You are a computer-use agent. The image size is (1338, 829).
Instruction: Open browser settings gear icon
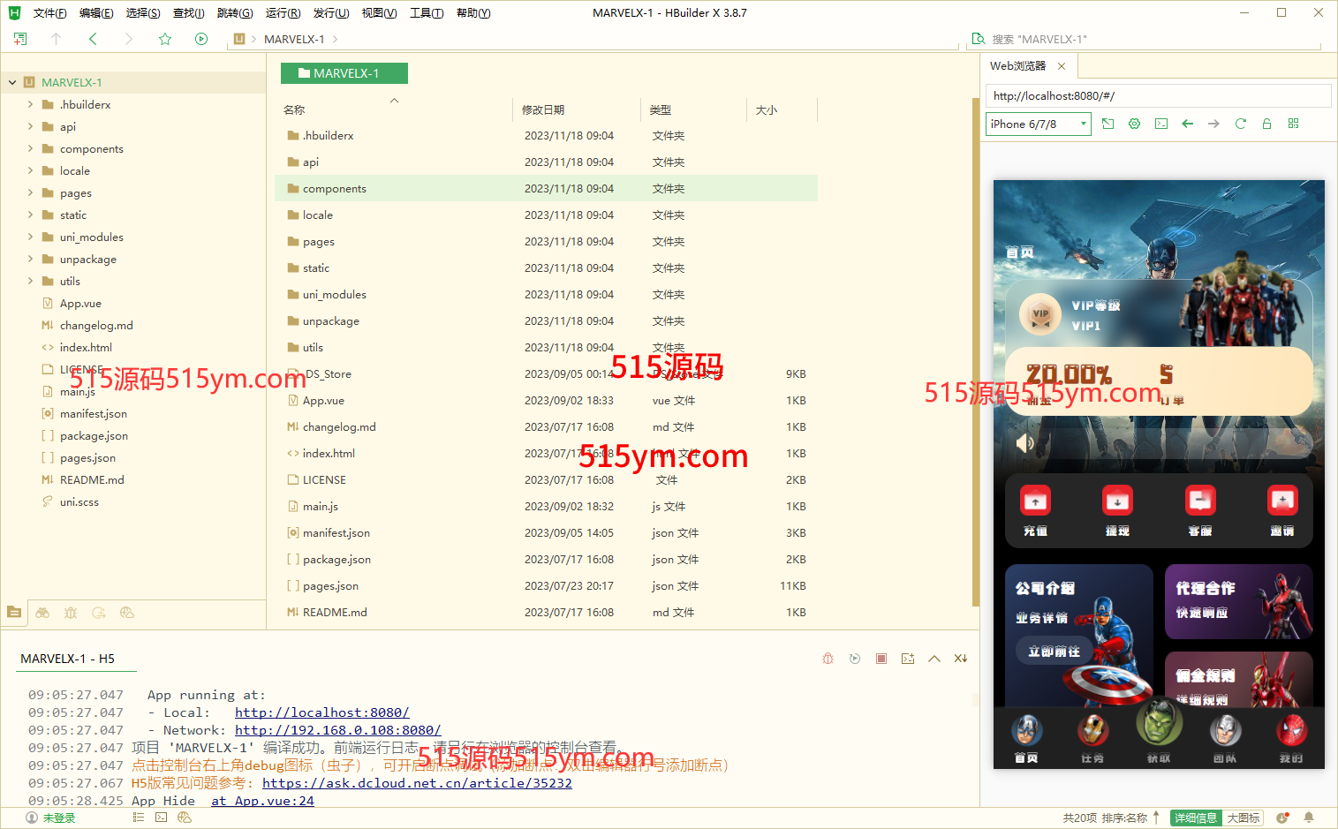click(1135, 124)
